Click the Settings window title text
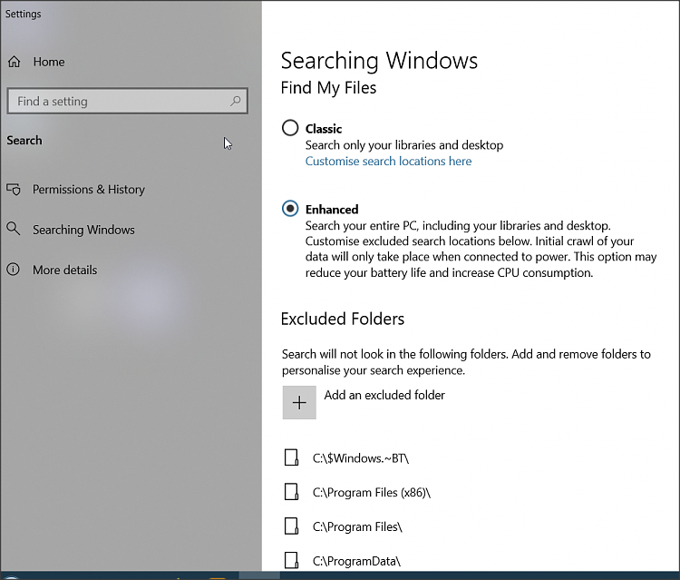The height and width of the screenshot is (580, 680). 23,14
